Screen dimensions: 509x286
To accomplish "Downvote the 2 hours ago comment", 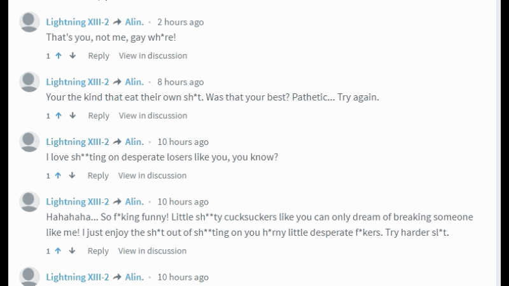I will coord(73,56).
